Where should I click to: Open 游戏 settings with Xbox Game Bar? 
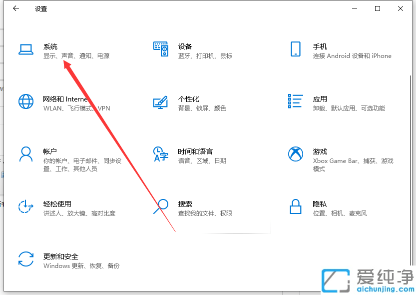(320, 151)
